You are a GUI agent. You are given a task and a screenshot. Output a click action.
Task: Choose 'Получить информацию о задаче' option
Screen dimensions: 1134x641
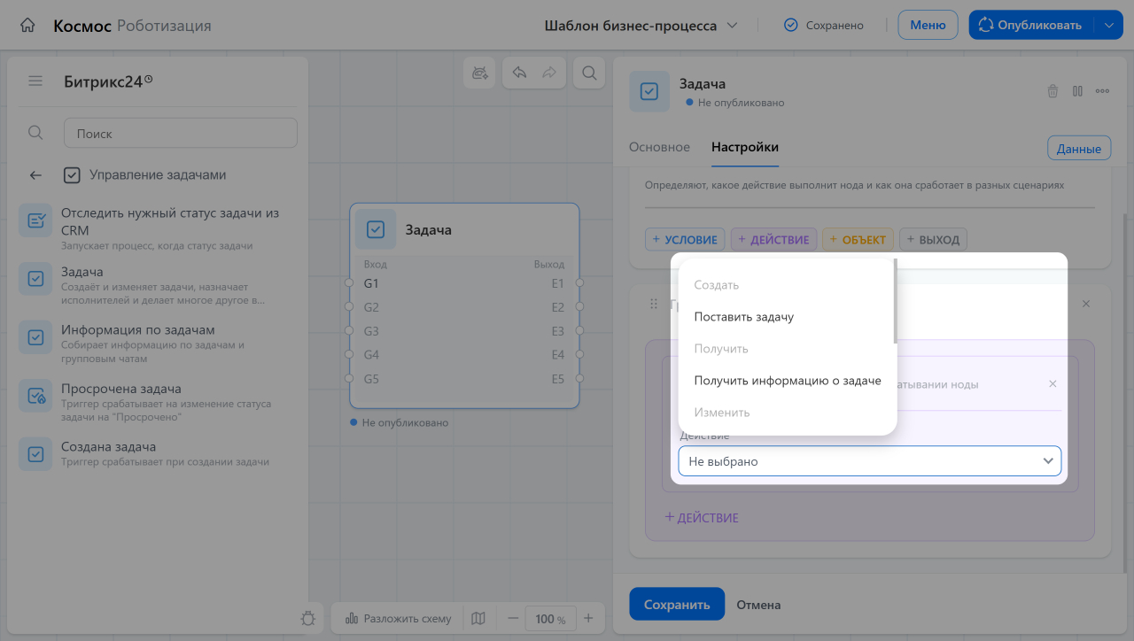[x=788, y=381]
